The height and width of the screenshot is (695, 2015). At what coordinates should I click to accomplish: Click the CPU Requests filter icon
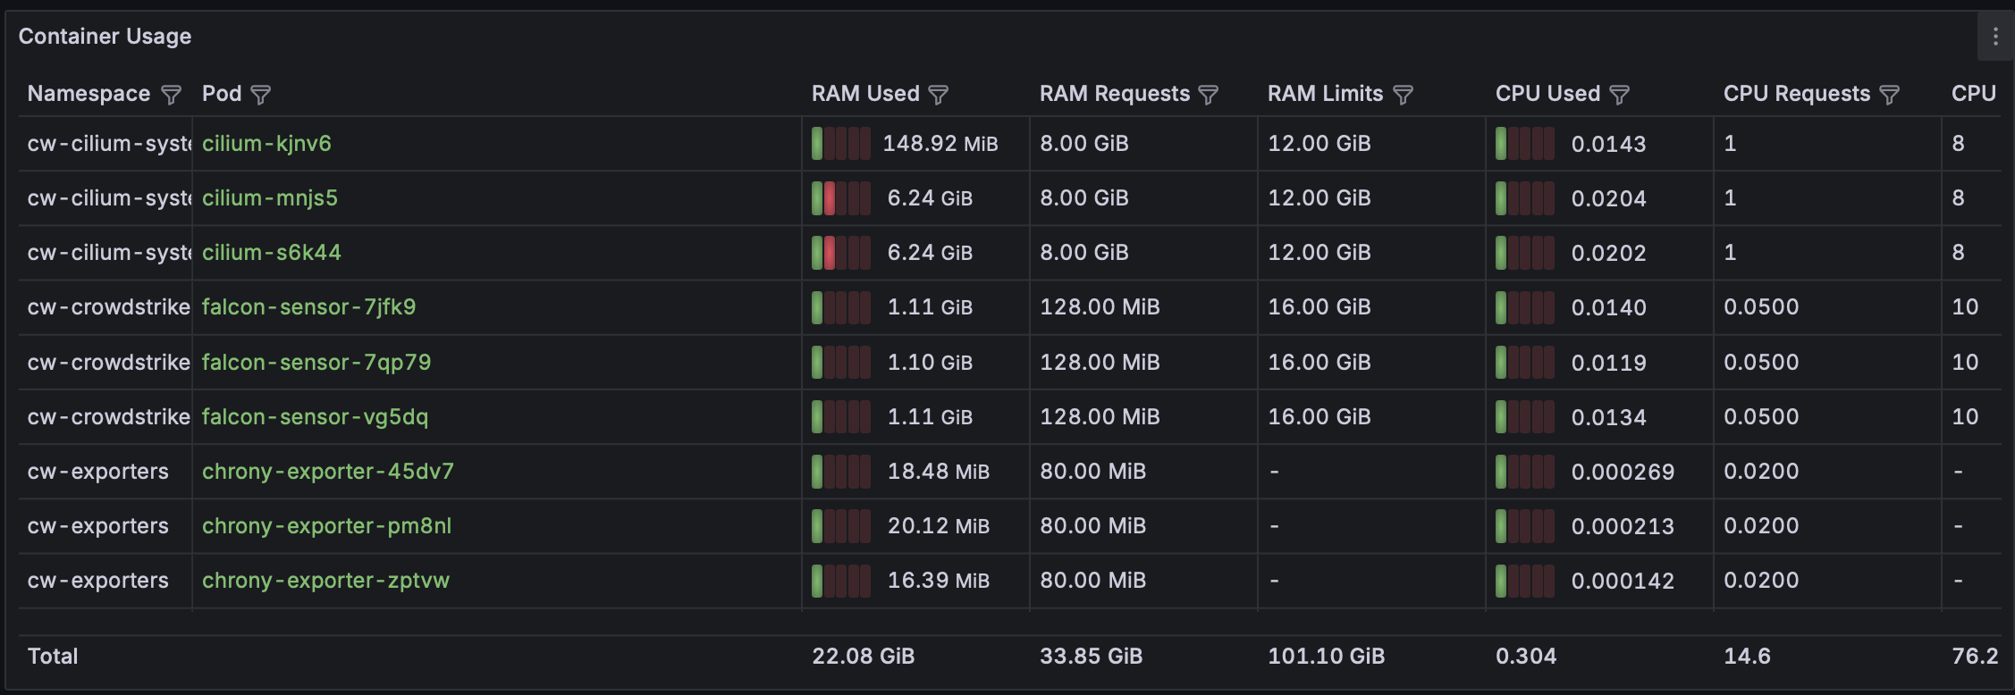pyautogui.click(x=1890, y=95)
